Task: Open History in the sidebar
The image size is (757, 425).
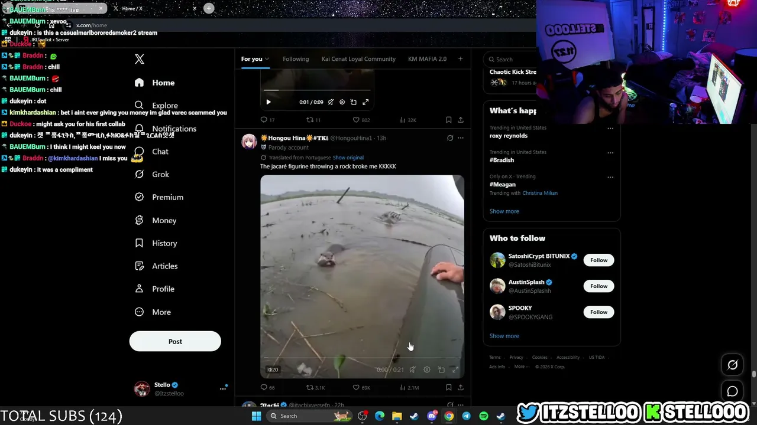Action: (156, 243)
